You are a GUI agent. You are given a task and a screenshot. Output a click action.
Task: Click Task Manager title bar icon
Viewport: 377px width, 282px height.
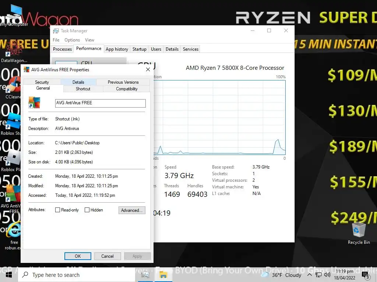click(x=56, y=31)
